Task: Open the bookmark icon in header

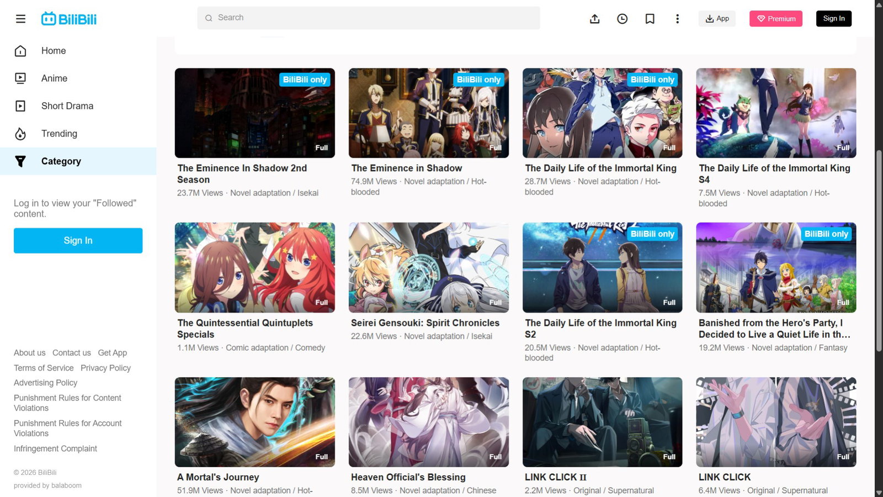Action: click(x=650, y=19)
